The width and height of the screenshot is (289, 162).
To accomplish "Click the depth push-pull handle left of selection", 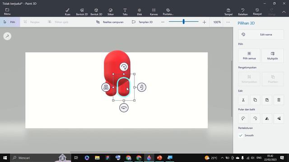I will [x=106, y=87].
